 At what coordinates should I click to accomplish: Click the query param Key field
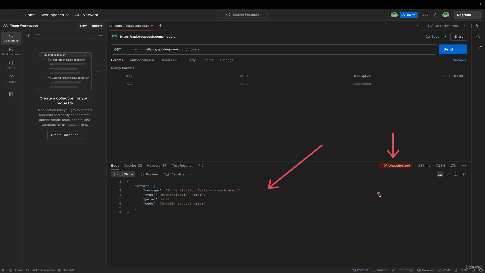click(180, 84)
